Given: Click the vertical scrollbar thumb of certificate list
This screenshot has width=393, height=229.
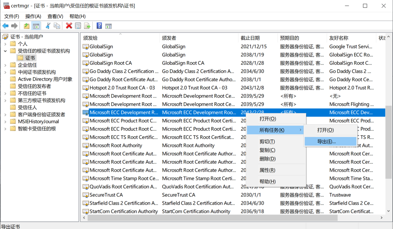Looking at the screenshot, I should [x=388, y=142].
